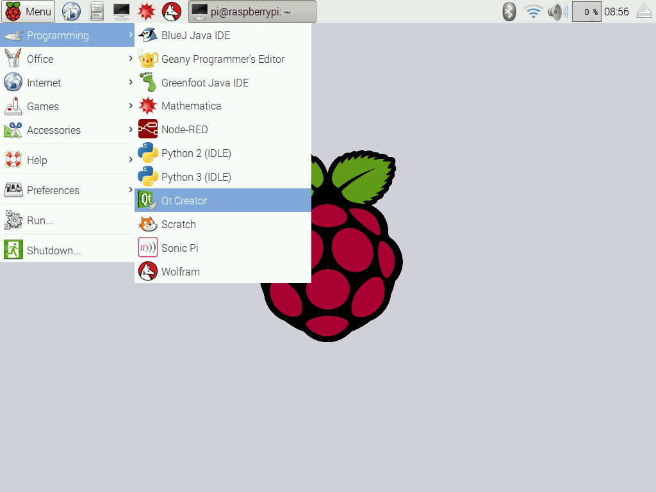Open the web browser globe icon in taskbar
This screenshot has width=656, height=492.
pyautogui.click(x=71, y=12)
